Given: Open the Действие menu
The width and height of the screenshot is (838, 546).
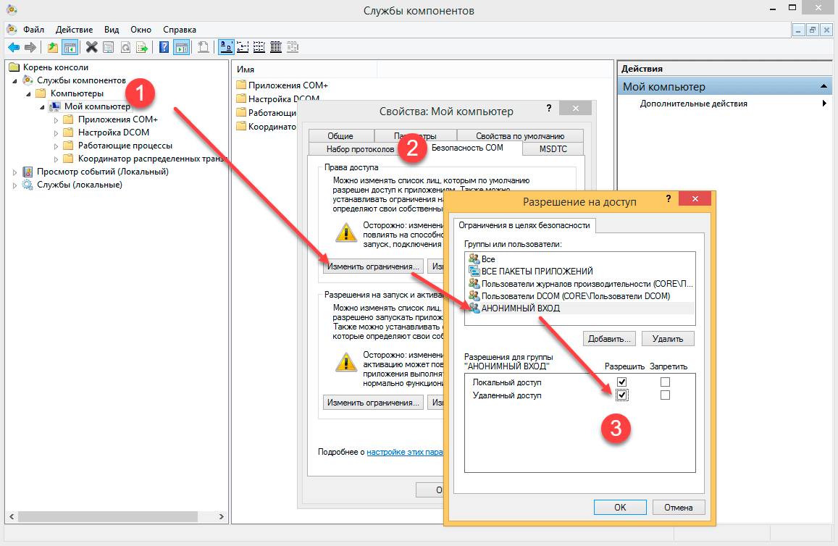Looking at the screenshot, I should (x=73, y=30).
